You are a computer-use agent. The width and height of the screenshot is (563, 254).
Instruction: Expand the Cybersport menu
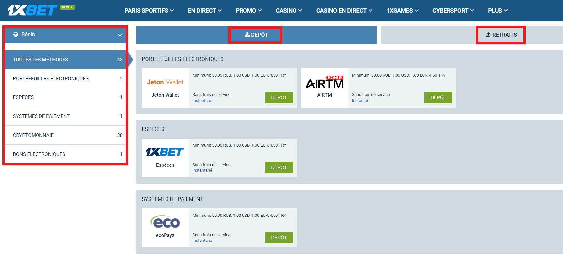453,11
